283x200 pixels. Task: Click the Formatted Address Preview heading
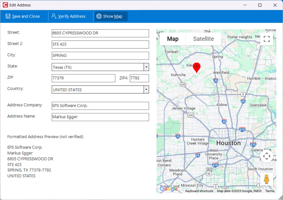pyautogui.click(x=46, y=137)
